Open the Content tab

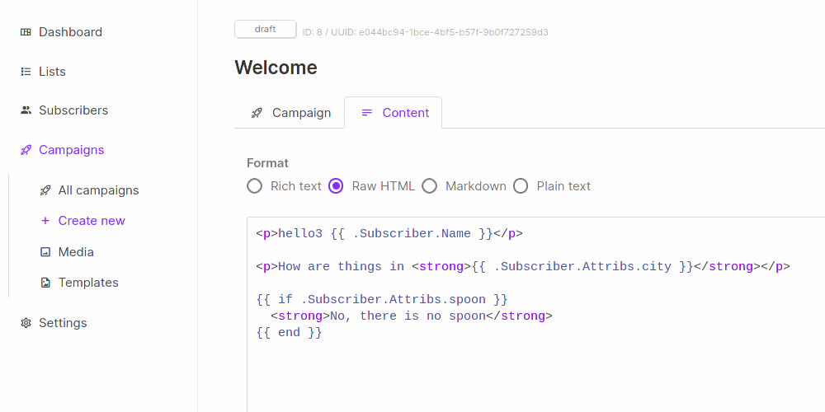coord(394,113)
